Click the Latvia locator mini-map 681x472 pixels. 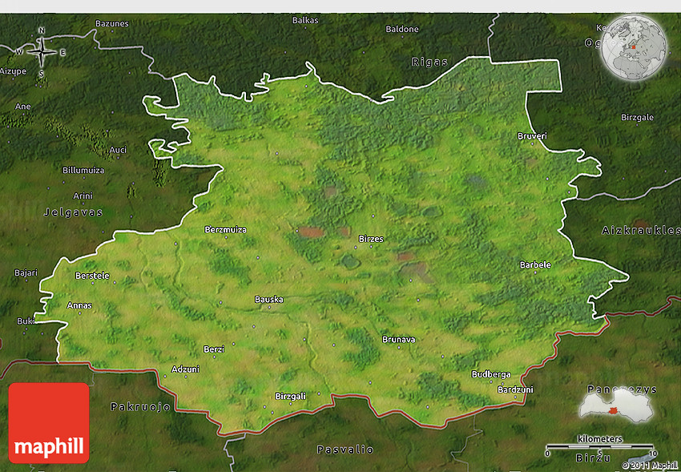coord(615,405)
